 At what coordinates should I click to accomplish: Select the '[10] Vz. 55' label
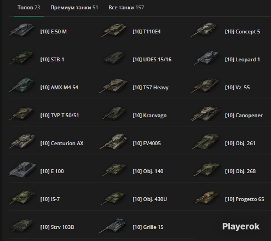[x=238, y=88]
